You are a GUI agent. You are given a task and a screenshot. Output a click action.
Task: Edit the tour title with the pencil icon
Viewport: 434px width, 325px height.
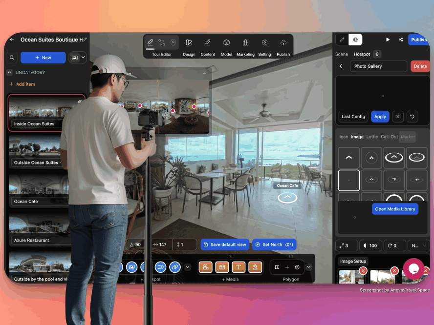pos(85,40)
